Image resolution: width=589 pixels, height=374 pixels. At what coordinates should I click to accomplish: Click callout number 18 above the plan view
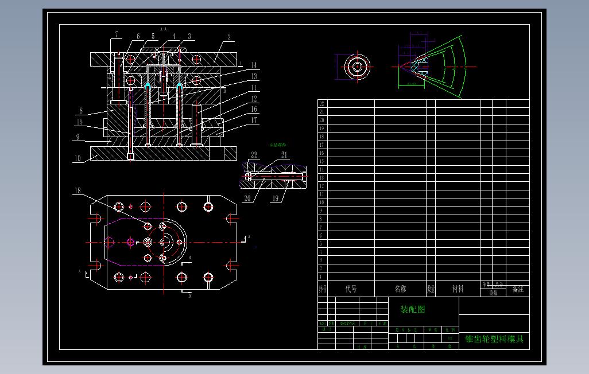pos(77,190)
